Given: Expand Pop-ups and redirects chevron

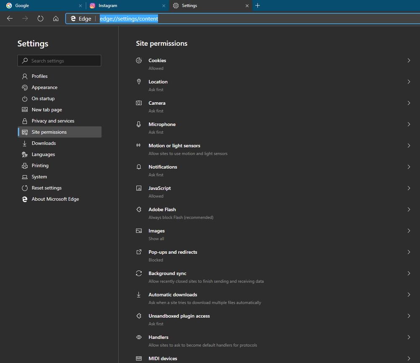Looking at the screenshot, I should tap(409, 252).
